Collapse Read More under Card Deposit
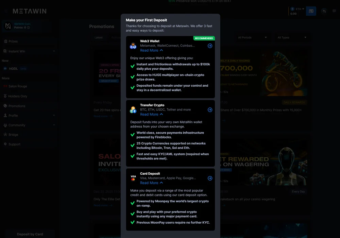 [x=151, y=183]
